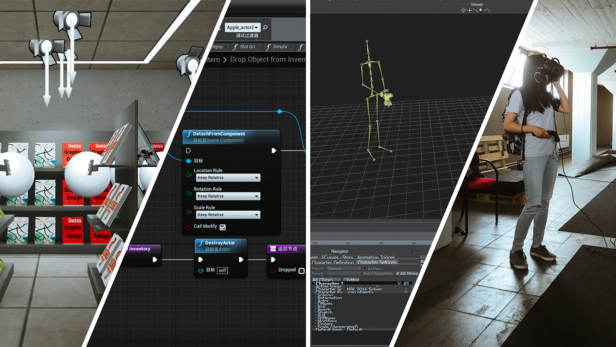Select the roll arc tool in Viewer
The image size is (616, 347).
point(487,10)
